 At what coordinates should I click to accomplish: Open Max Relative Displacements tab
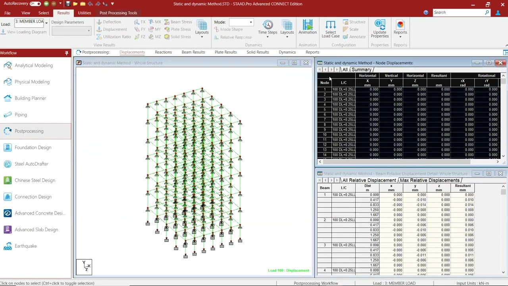[429, 180]
